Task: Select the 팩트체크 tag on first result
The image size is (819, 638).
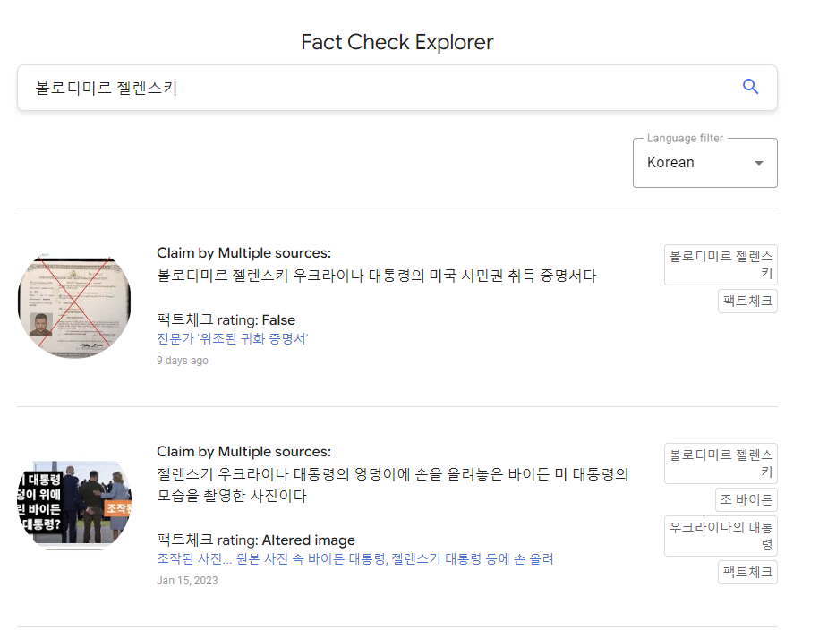Action: click(747, 302)
